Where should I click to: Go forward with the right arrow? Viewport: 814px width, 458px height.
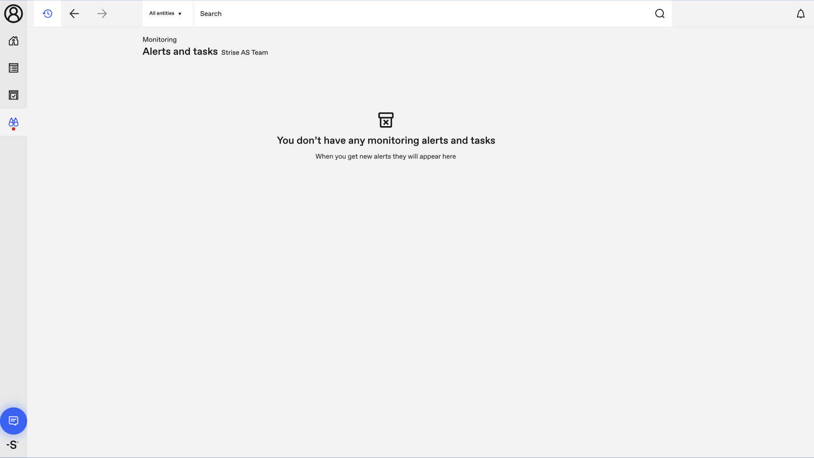(x=102, y=13)
